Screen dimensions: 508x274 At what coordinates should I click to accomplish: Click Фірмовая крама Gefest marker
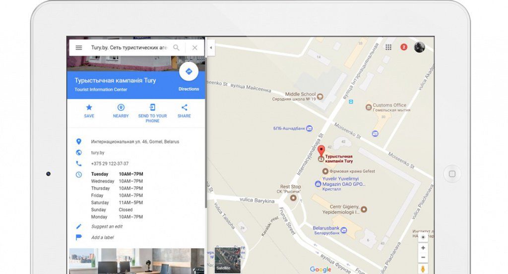(x=325, y=171)
